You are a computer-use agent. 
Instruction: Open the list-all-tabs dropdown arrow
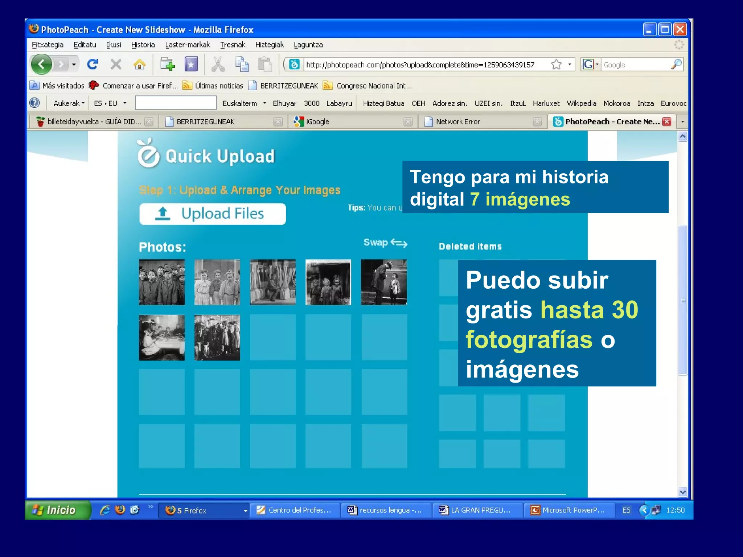pyautogui.click(x=682, y=122)
